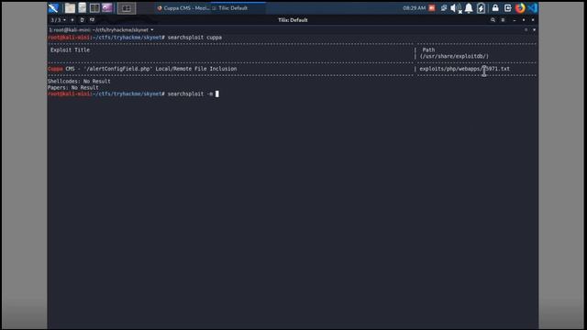Add a terminal to the right in Tilix
Screen dimensions: 587x330
click(x=82, y=20)
